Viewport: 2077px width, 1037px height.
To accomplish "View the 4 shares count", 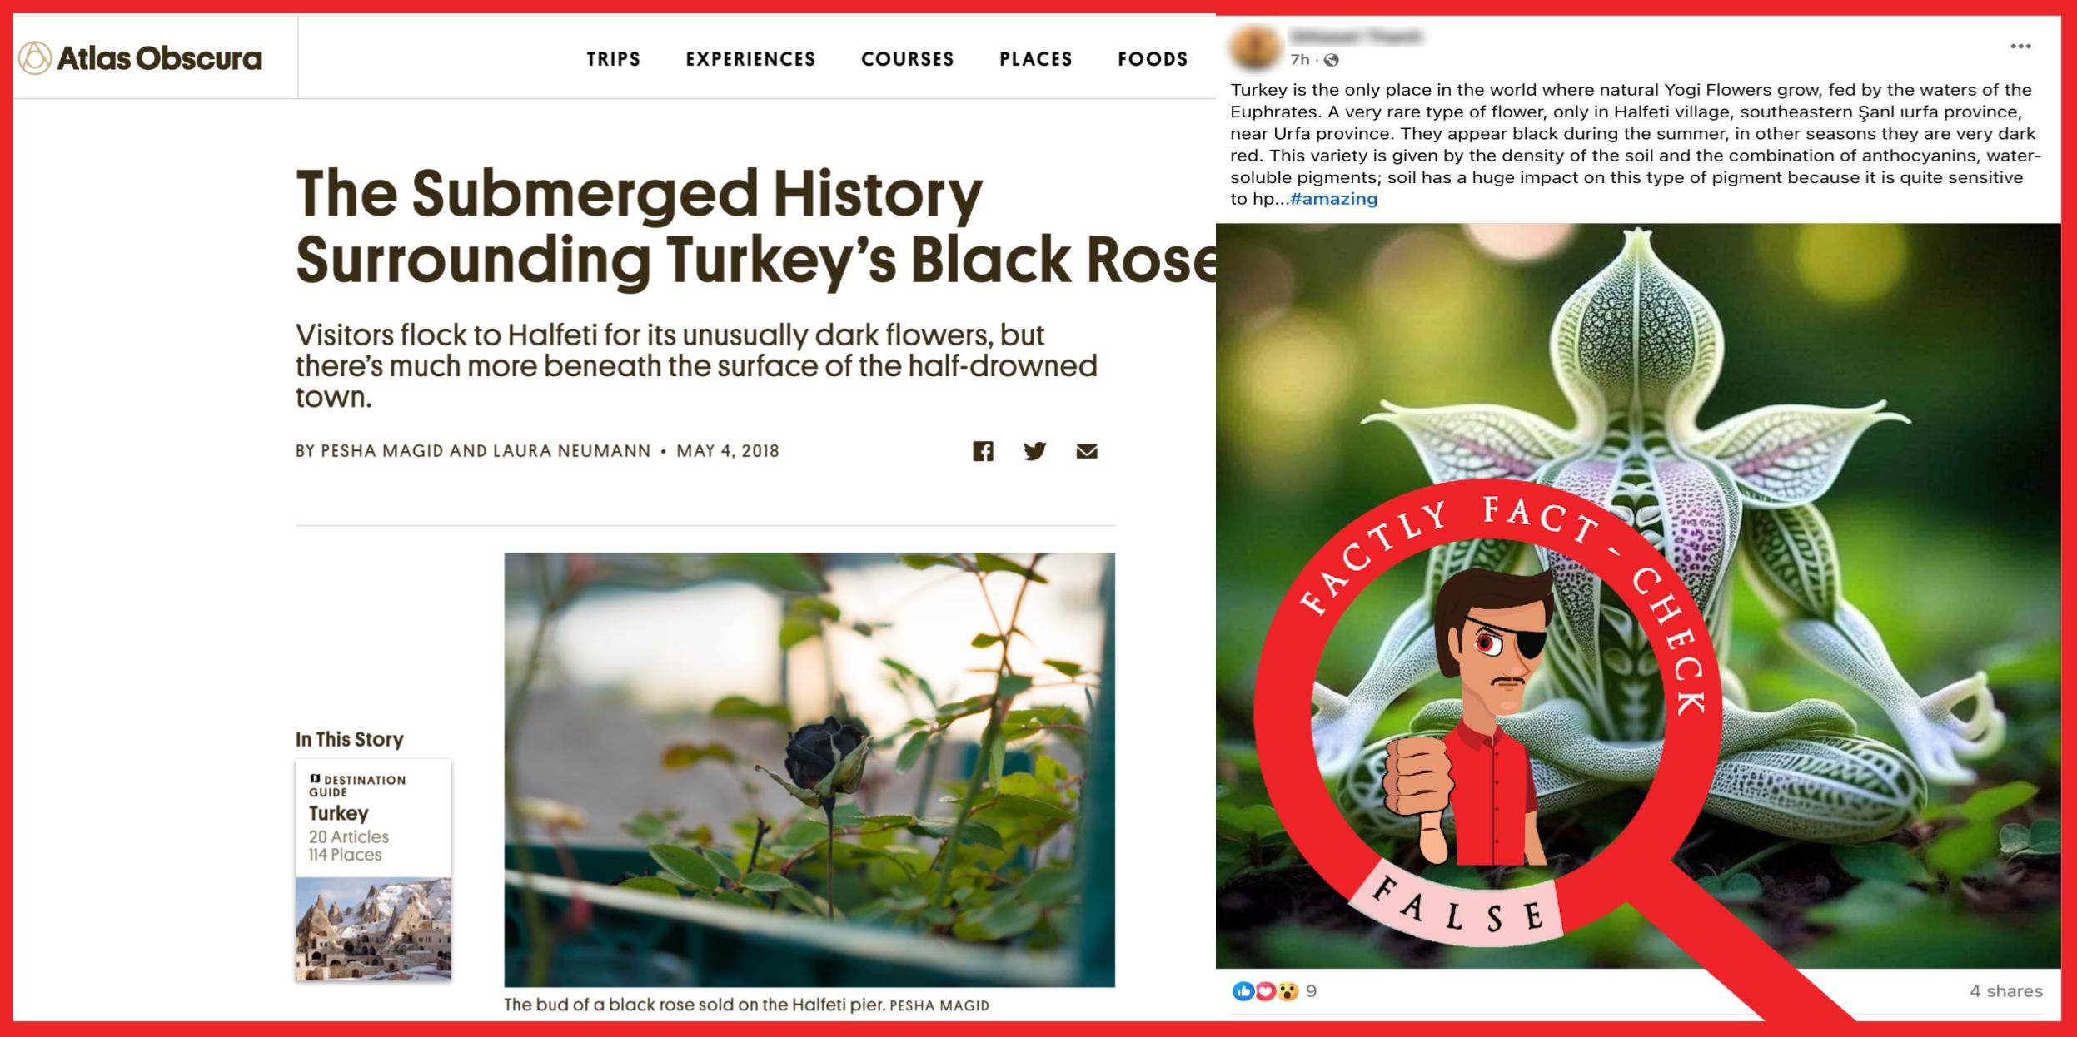I will (2005, 991).
